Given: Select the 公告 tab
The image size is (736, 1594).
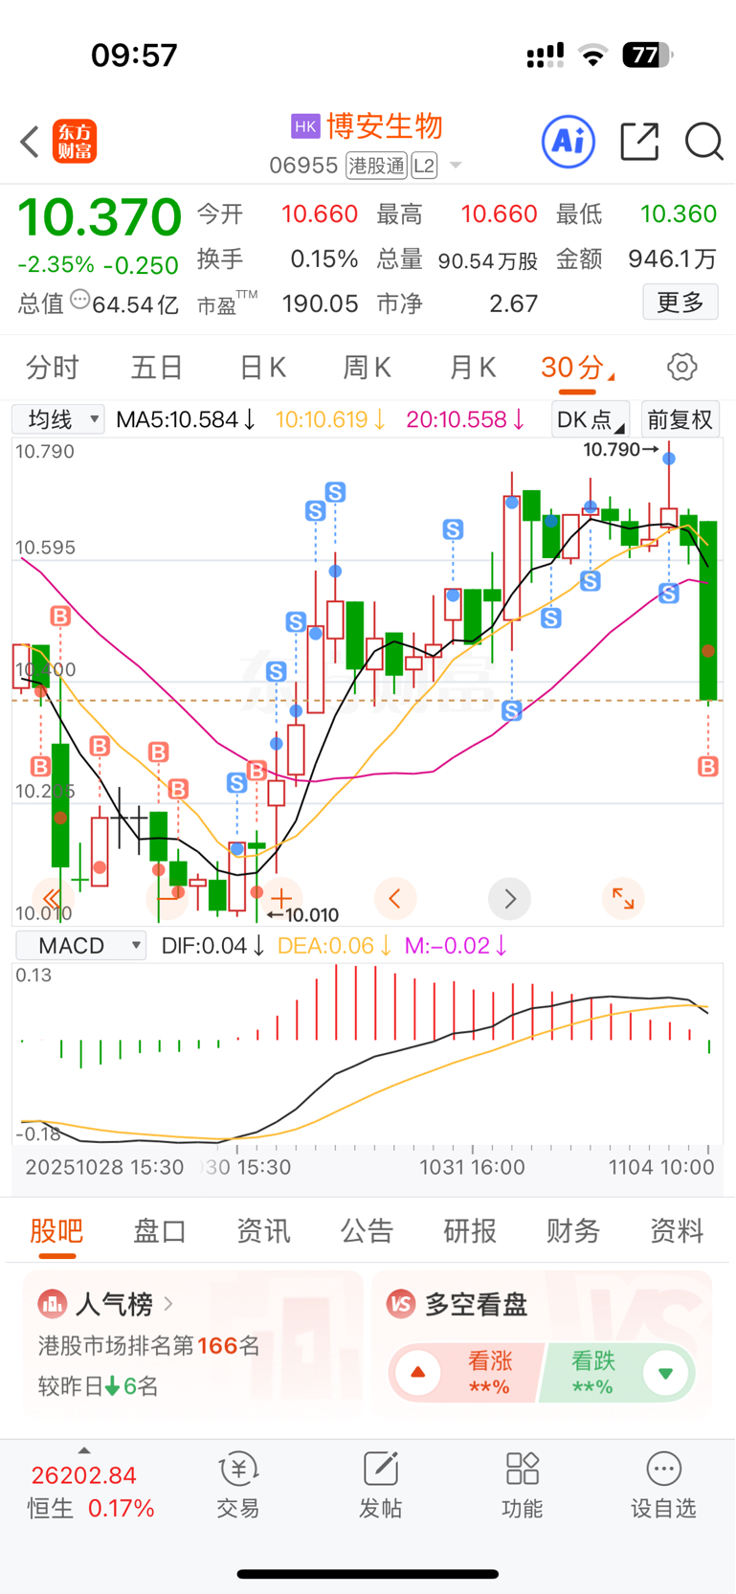Looking at the screenshot, I should [x=367, y=1230].
